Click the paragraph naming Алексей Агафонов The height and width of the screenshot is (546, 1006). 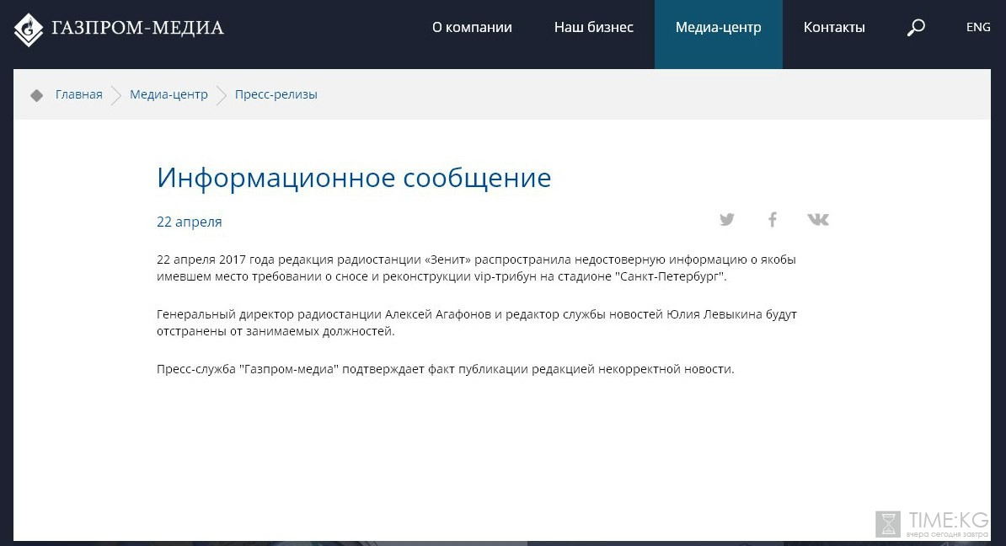477,323
